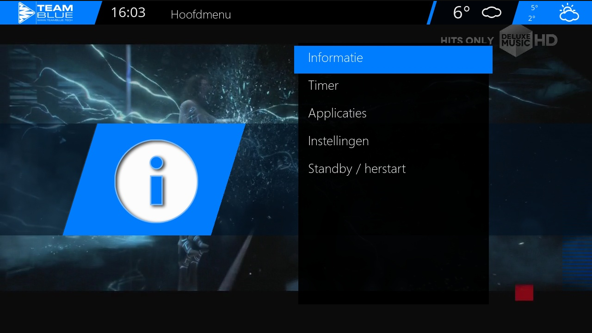The image size is (592, 333).
Task: Open the Timer menu entry
Action: pos(393,86)
